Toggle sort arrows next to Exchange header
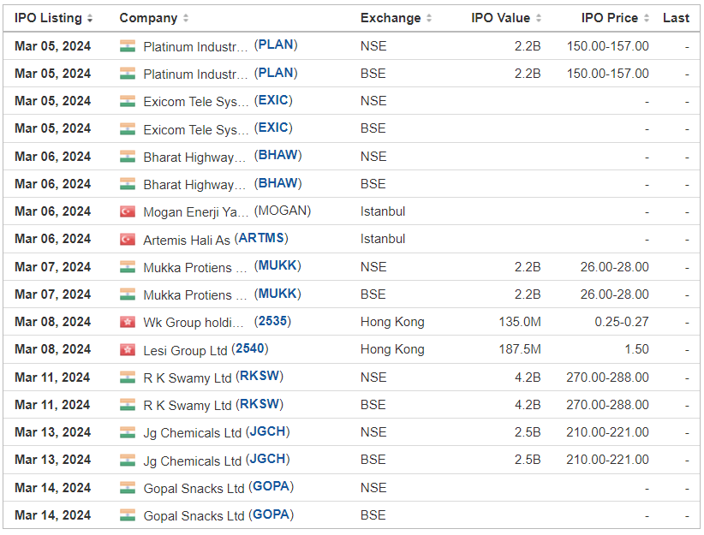 (429, 18)
